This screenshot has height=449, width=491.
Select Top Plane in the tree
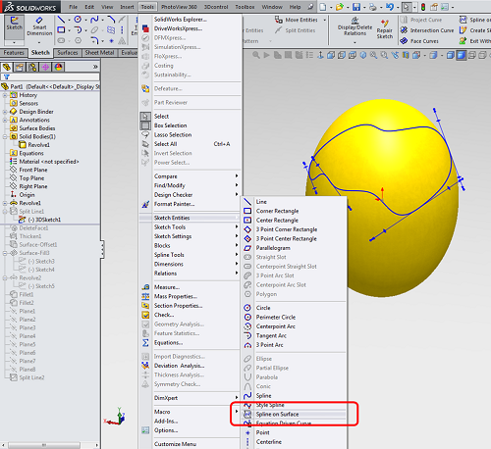(x=31, y=178)
